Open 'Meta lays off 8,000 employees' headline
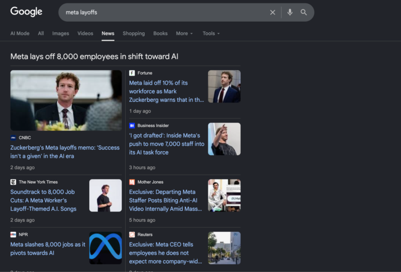The height and width of the screenshot is (272, 401). [94, 56]
